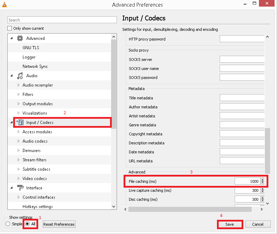Click the Reset Preferences button
The image size is (277, 234).
click(x=59, y=224)
